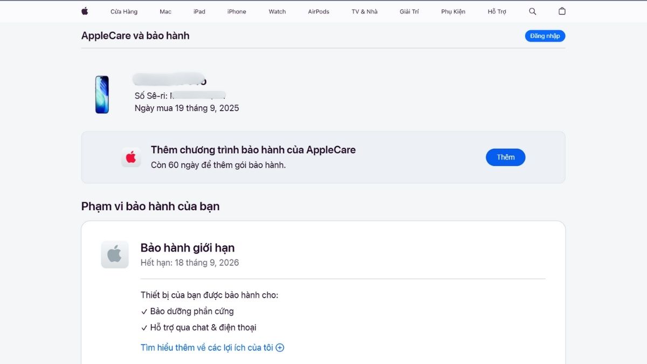Screen dimensions: 647x364
Task: Open the Mac menu item
Action: pos(166,11)
